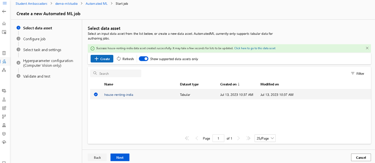This screenshot has height=163, width=375.
Task: Open the 25/Page dropdown
Action: tap(265, 138)
